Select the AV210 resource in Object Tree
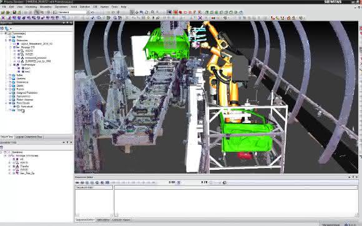 [x=29, y=51]
